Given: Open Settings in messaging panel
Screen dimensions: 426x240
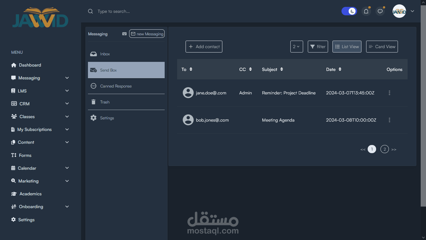Looking at the screenshot, I should click(126, 118).
